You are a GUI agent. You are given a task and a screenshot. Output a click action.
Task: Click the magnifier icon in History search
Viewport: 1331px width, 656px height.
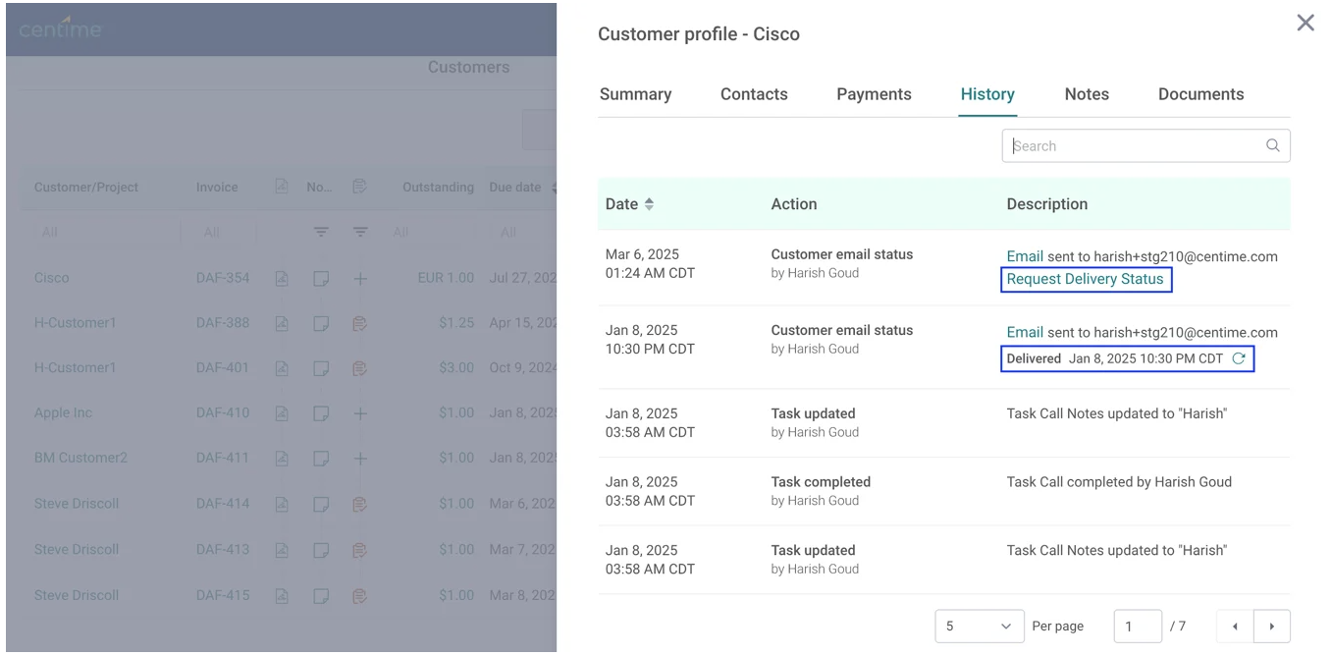click(x=1272, y=145)
